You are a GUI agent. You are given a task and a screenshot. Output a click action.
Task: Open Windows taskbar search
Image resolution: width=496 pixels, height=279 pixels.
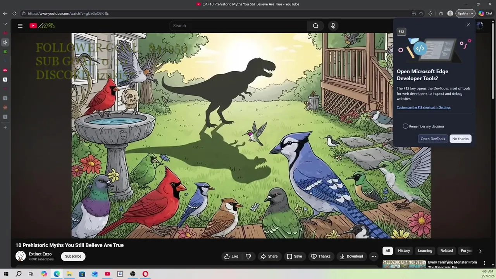pos(19,274)
